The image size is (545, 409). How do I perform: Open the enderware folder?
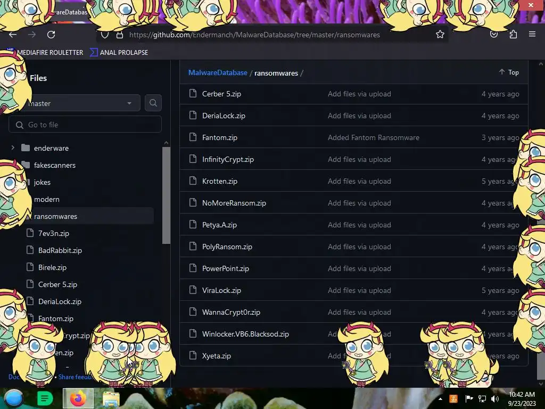[x=51, y=148]
